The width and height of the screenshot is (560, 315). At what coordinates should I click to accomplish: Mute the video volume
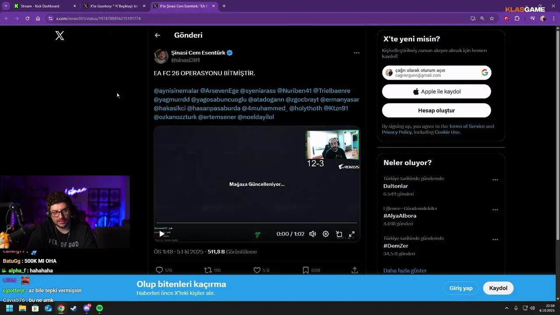click(312, 234)
